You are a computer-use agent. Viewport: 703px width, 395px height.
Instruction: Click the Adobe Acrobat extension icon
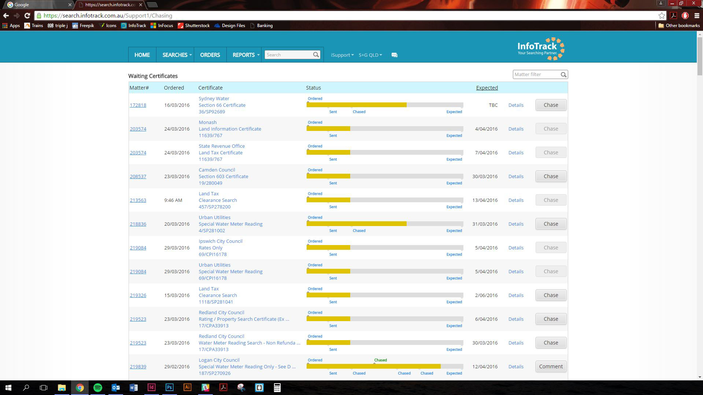673,16
